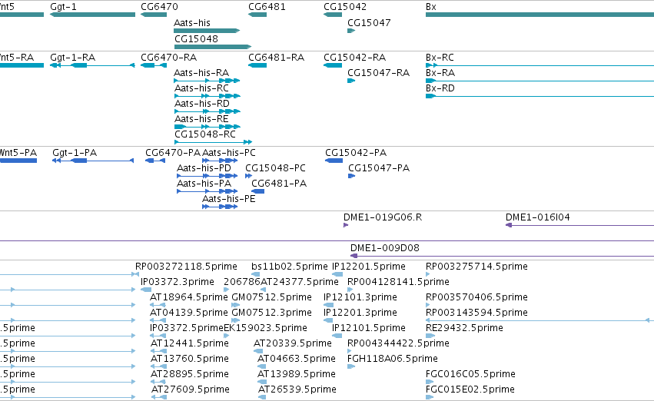Click transcript Aats-his-RC
Viewport: 654px width, 401px height.
[201, 88]
